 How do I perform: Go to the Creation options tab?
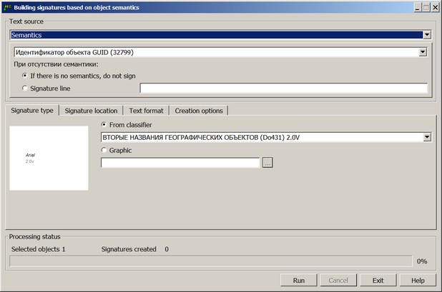pos(199,111)
